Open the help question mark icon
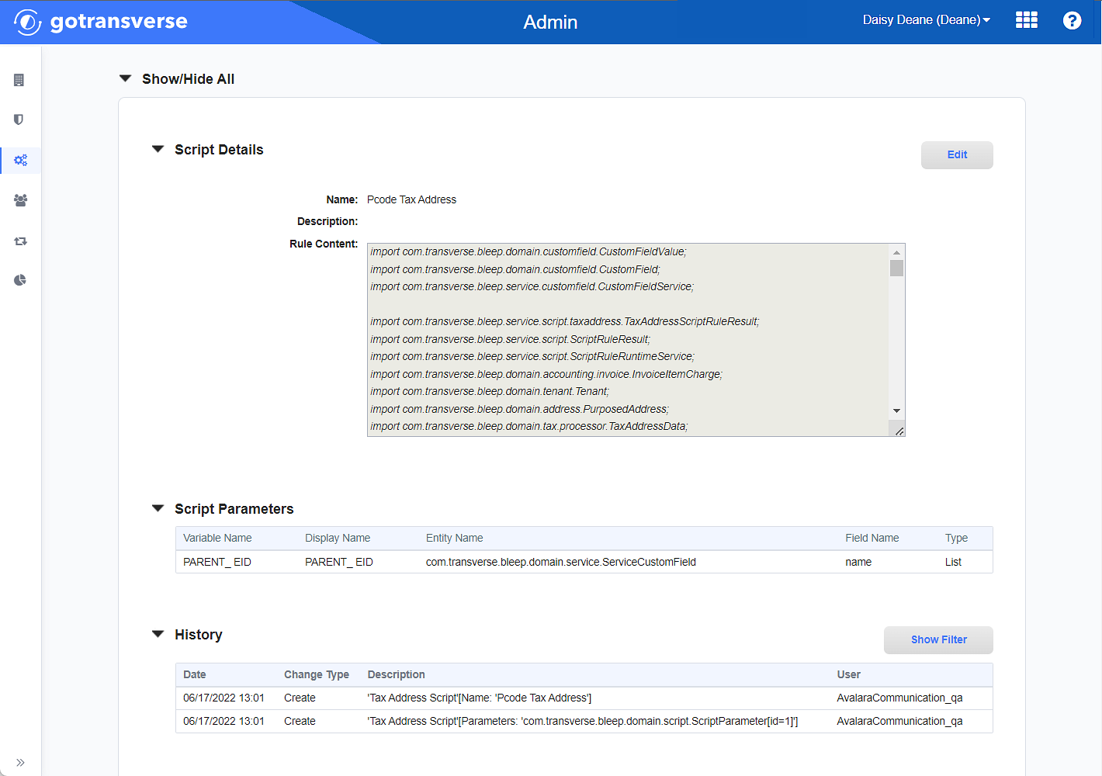This screenshot has height=776, width=1102. pyautogui.click(x=1072, y=21)
